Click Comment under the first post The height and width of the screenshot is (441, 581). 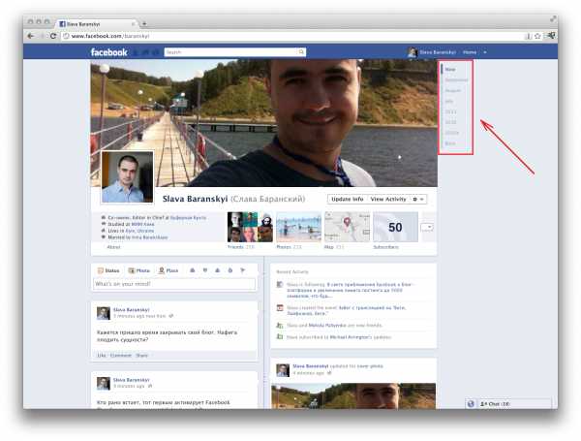click(x=121, y=356)
